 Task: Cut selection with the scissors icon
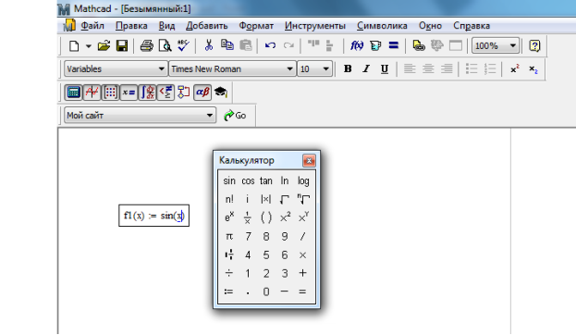[x=209, y=46]
